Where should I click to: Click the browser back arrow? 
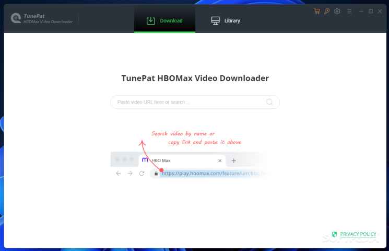click(x=119, y=173)
